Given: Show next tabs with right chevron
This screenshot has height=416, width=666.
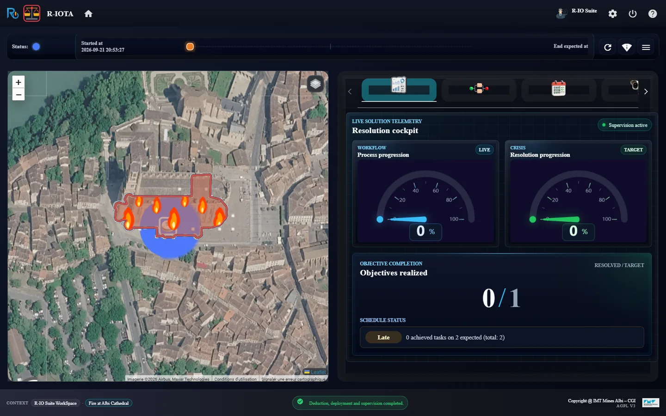Looking at the screenshot, I should click(646, 92).
